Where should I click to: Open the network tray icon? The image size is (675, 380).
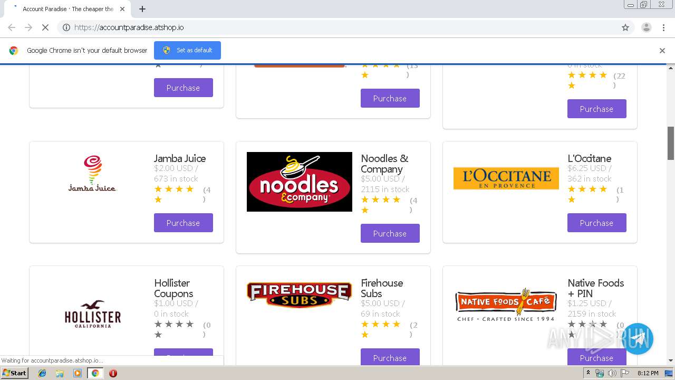point(600,373)
